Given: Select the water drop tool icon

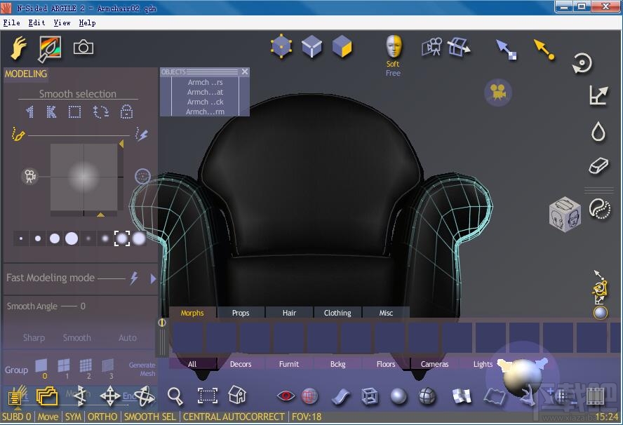Looking at the screenshot, I should (x=598, y=131).
